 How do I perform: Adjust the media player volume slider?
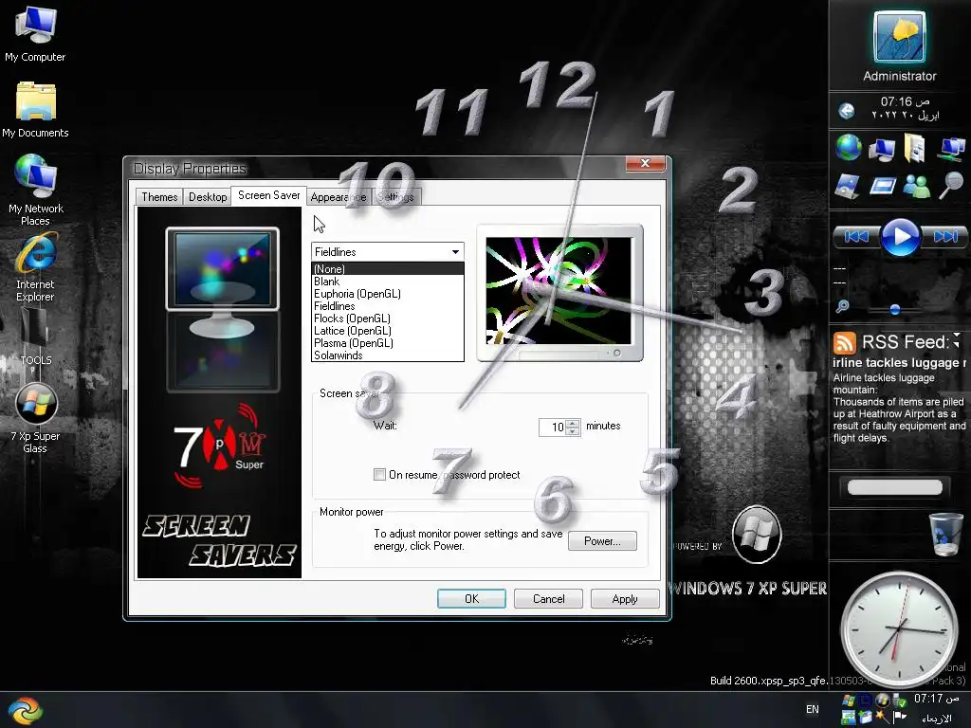pyautogui.click(x=895, y=309)
